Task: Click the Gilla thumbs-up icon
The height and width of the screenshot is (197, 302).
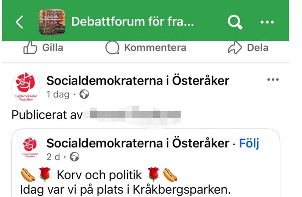Action: [30, 48]
